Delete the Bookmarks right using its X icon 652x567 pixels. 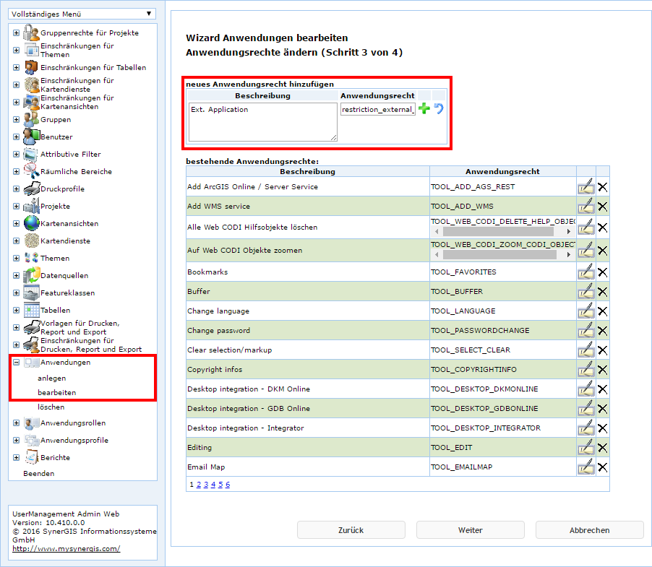tap(602, 272)
